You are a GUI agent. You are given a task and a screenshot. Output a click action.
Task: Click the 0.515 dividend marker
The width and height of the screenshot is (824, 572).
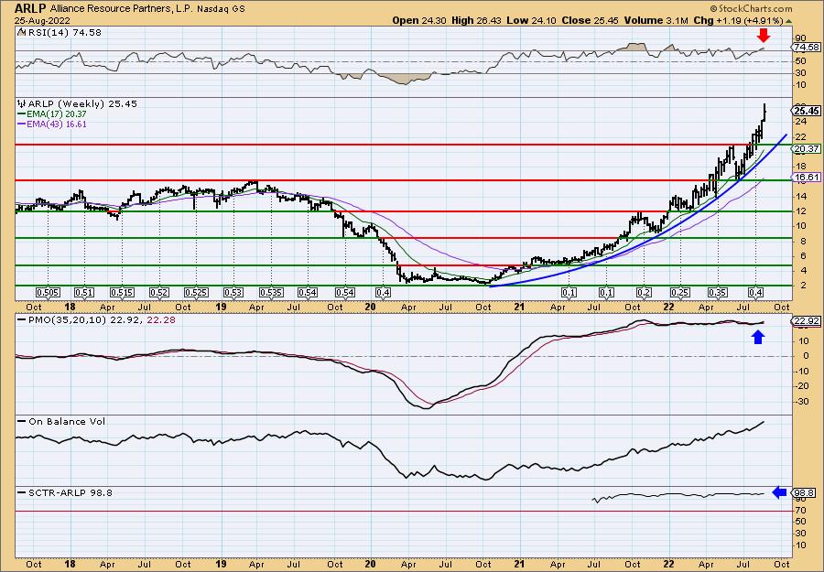click(122, 293)
